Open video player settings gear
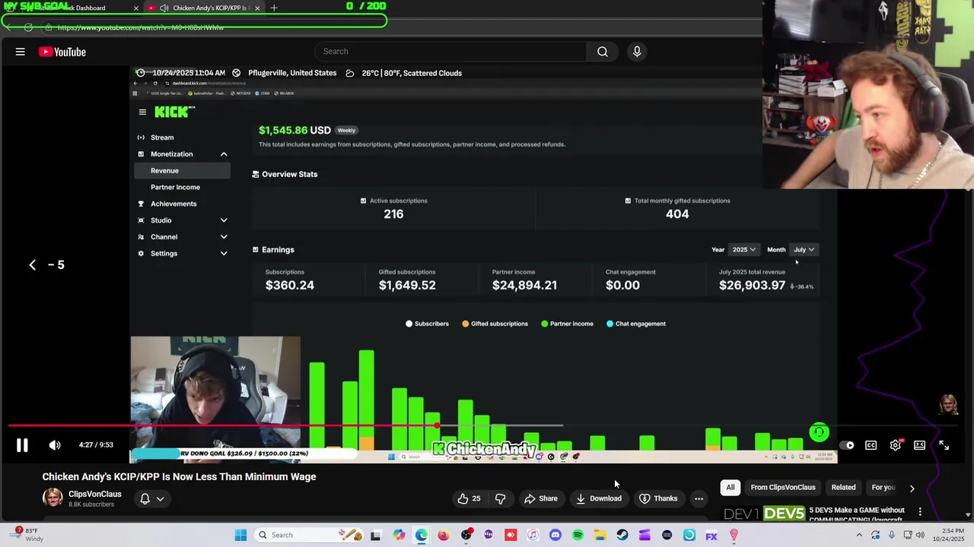This screenshot has width=974, height=547. point(896,445)
